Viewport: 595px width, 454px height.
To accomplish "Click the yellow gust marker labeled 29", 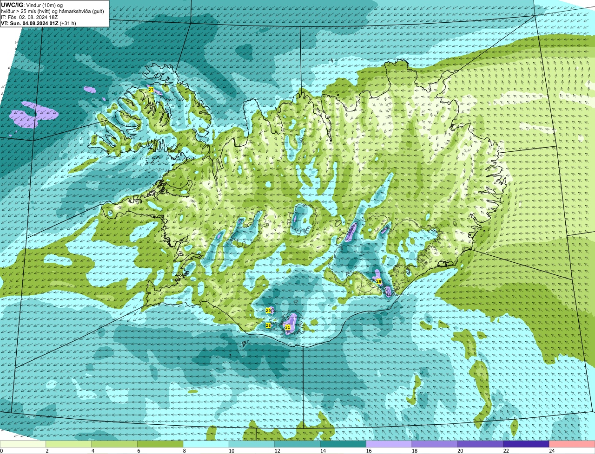I will (x=268, y=310).
